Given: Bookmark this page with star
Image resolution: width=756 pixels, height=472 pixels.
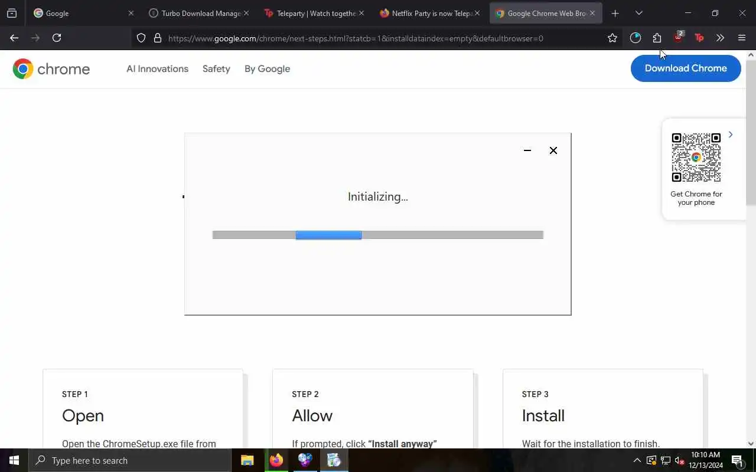Looking at the screenshot, I should click(x=612, y=38).
